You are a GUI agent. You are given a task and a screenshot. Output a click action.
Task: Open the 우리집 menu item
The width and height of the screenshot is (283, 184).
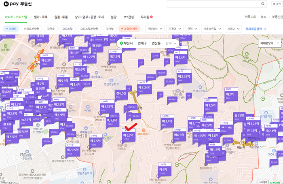(146, 17)
